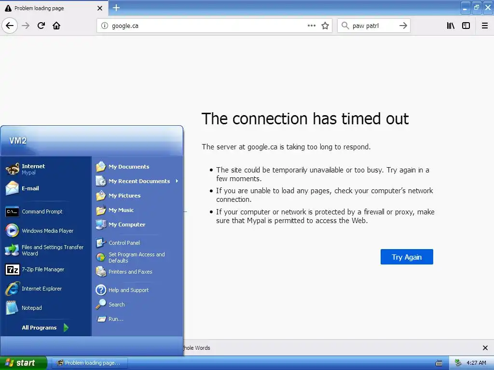Open the page actions three-dot menu
This screenshot has width=494, height=370.
coord(312,26)
